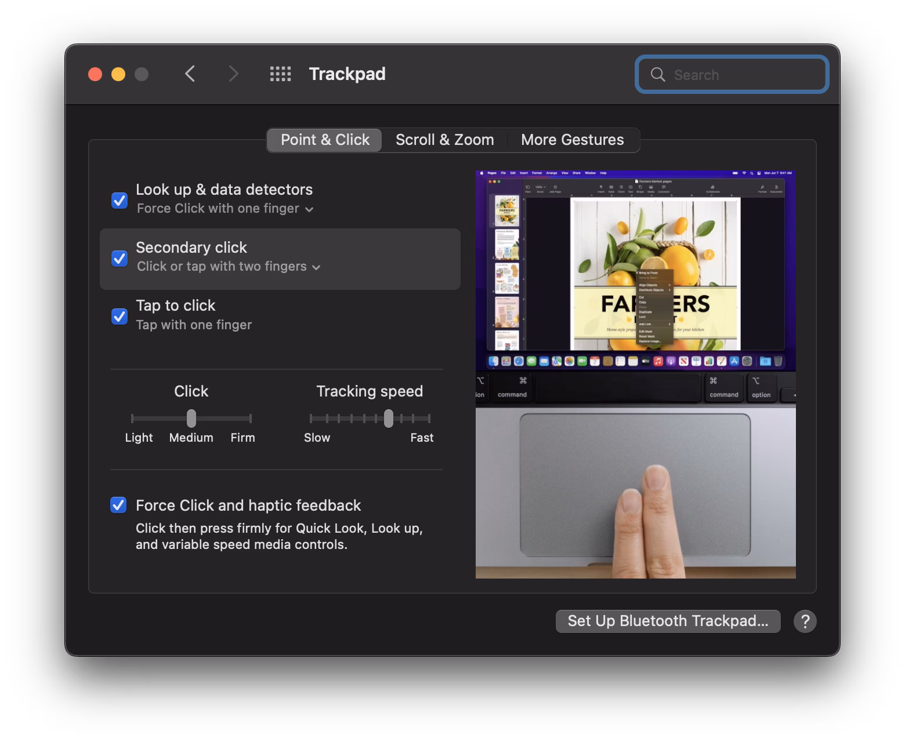Click the forward navigation chevron
This screenshot has width=905, height=742.
tap(233, 74)
